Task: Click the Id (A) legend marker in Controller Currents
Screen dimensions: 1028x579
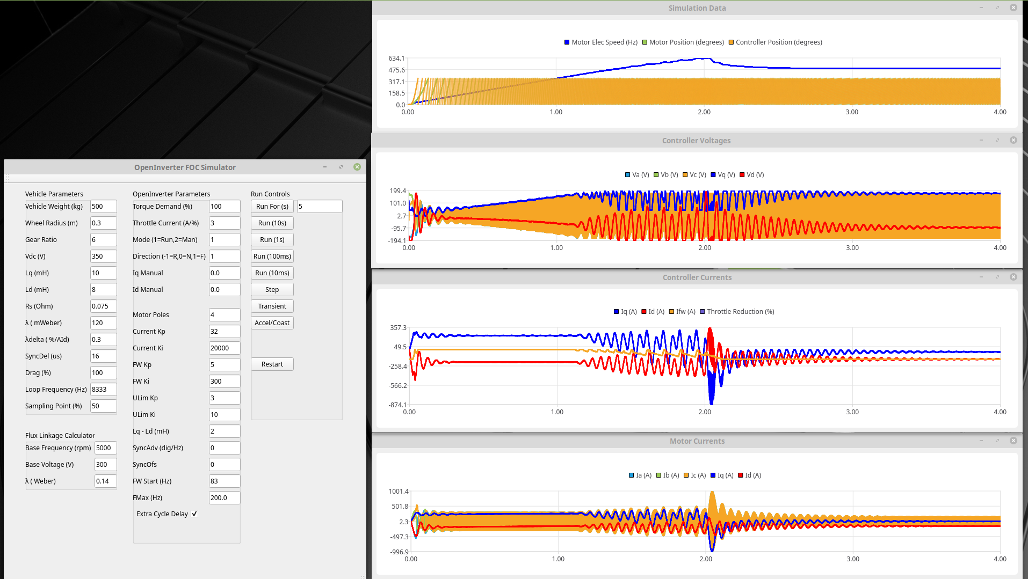Action: point(644,312)
